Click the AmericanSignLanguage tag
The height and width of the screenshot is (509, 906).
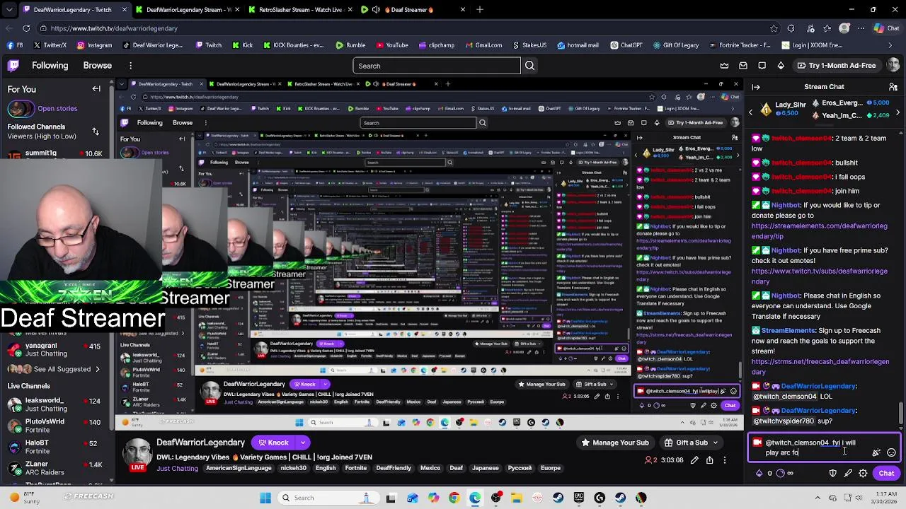click(239, 468)
